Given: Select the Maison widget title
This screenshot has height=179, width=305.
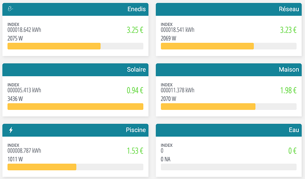Looking at the screenshot, I should [289, 70].
